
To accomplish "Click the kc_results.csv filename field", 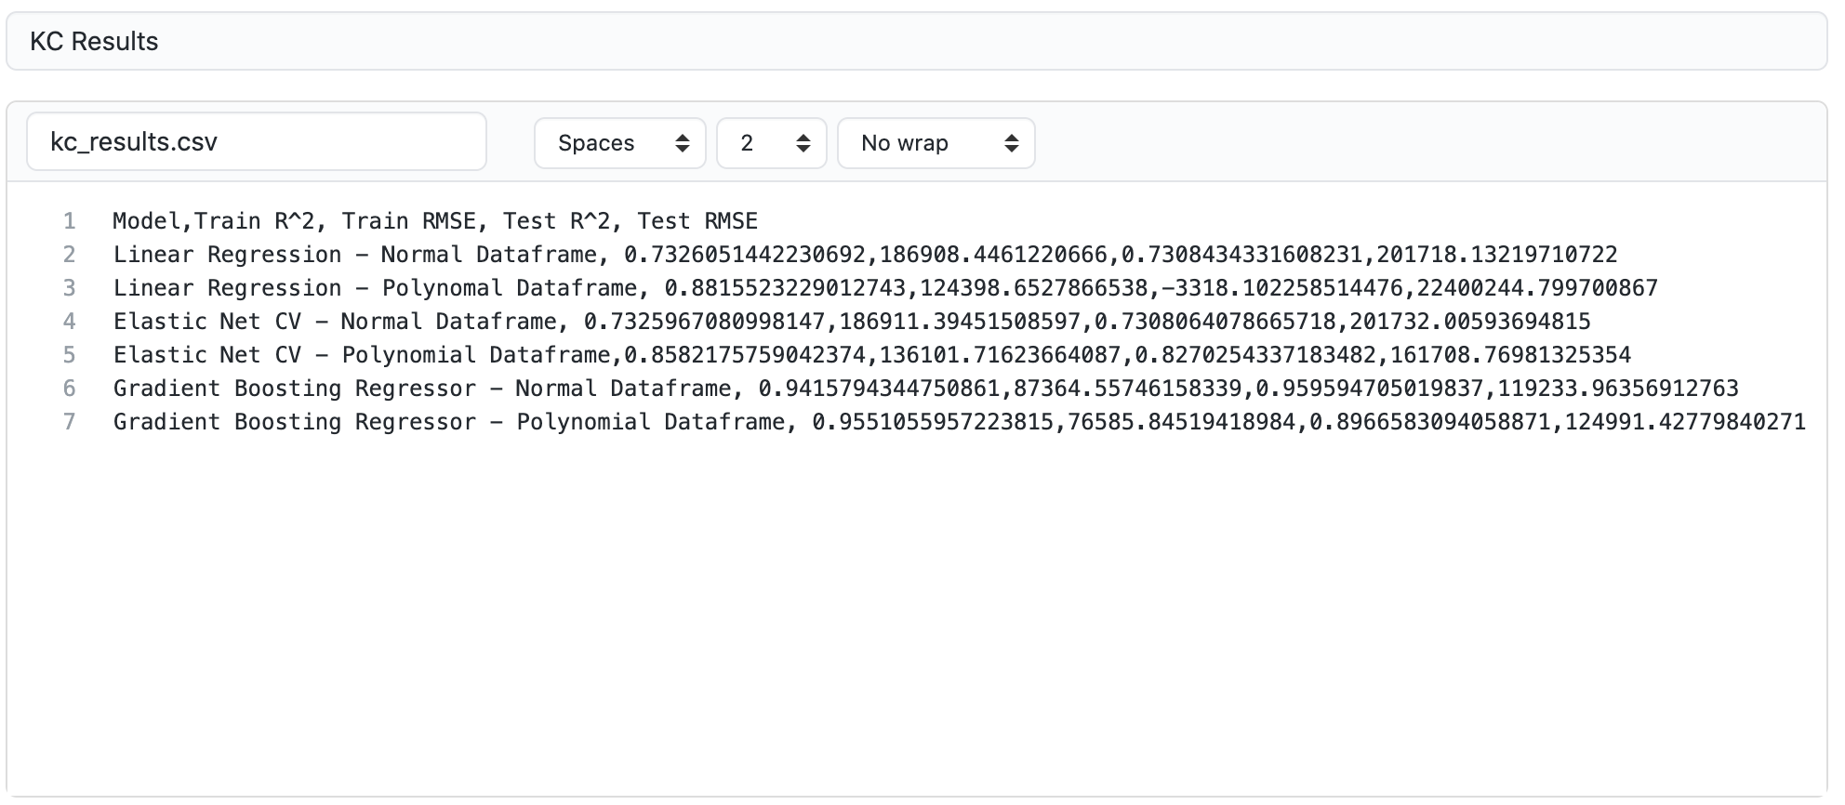I will [x=256, y=142].
